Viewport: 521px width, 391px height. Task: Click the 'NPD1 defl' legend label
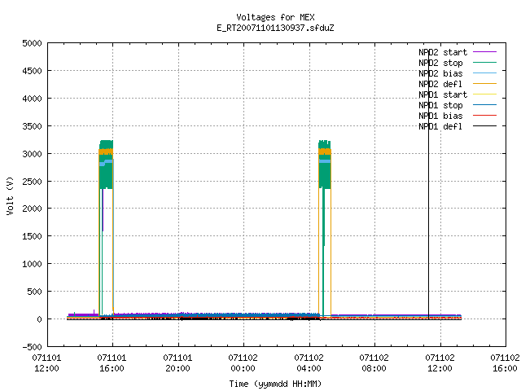tap(440, 127)
